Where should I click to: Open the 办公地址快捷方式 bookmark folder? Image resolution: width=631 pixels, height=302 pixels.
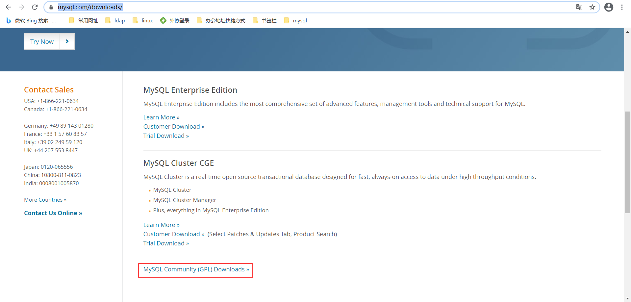pos(221,20)
